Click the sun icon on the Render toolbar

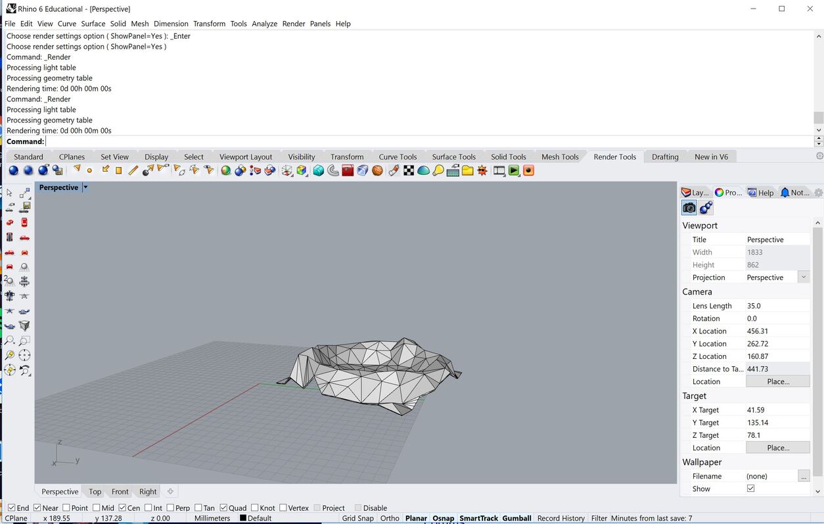483,170
